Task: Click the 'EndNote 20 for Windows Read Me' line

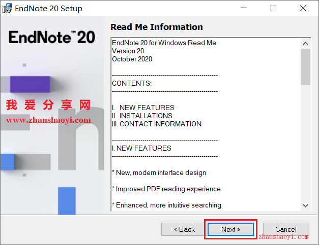Action: (x=164, y=43)
